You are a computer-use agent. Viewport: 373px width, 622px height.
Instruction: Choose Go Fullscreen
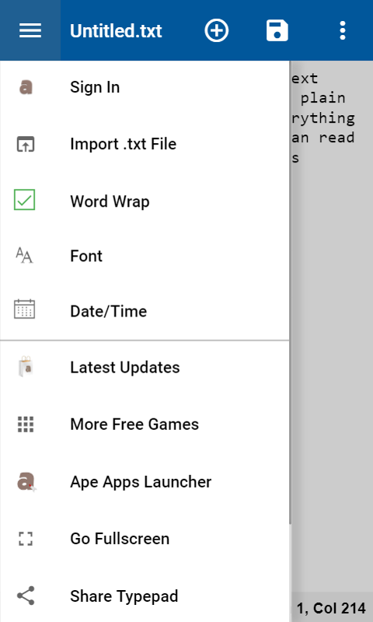tap(145, 539)
